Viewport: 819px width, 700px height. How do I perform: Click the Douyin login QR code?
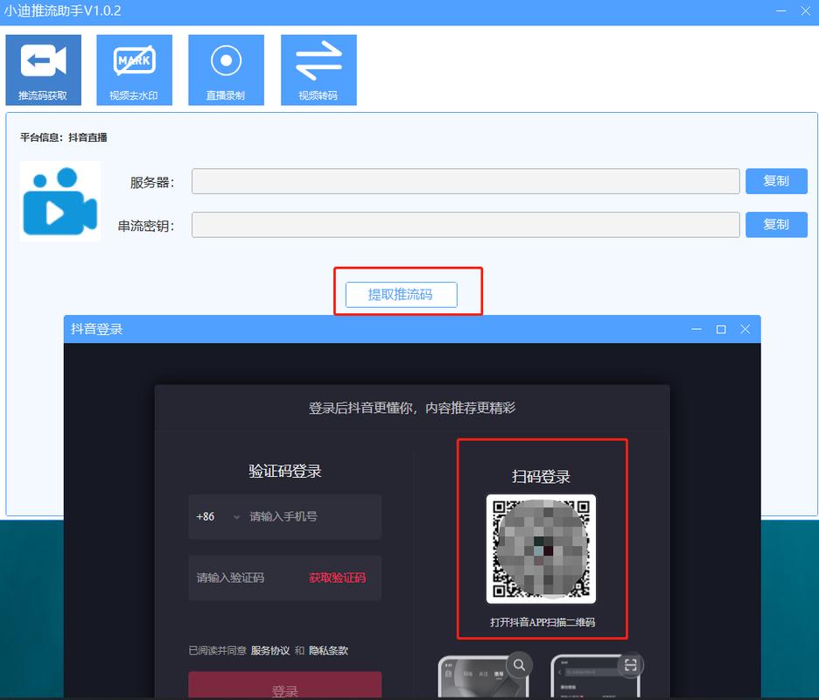[x=541, y=549]
